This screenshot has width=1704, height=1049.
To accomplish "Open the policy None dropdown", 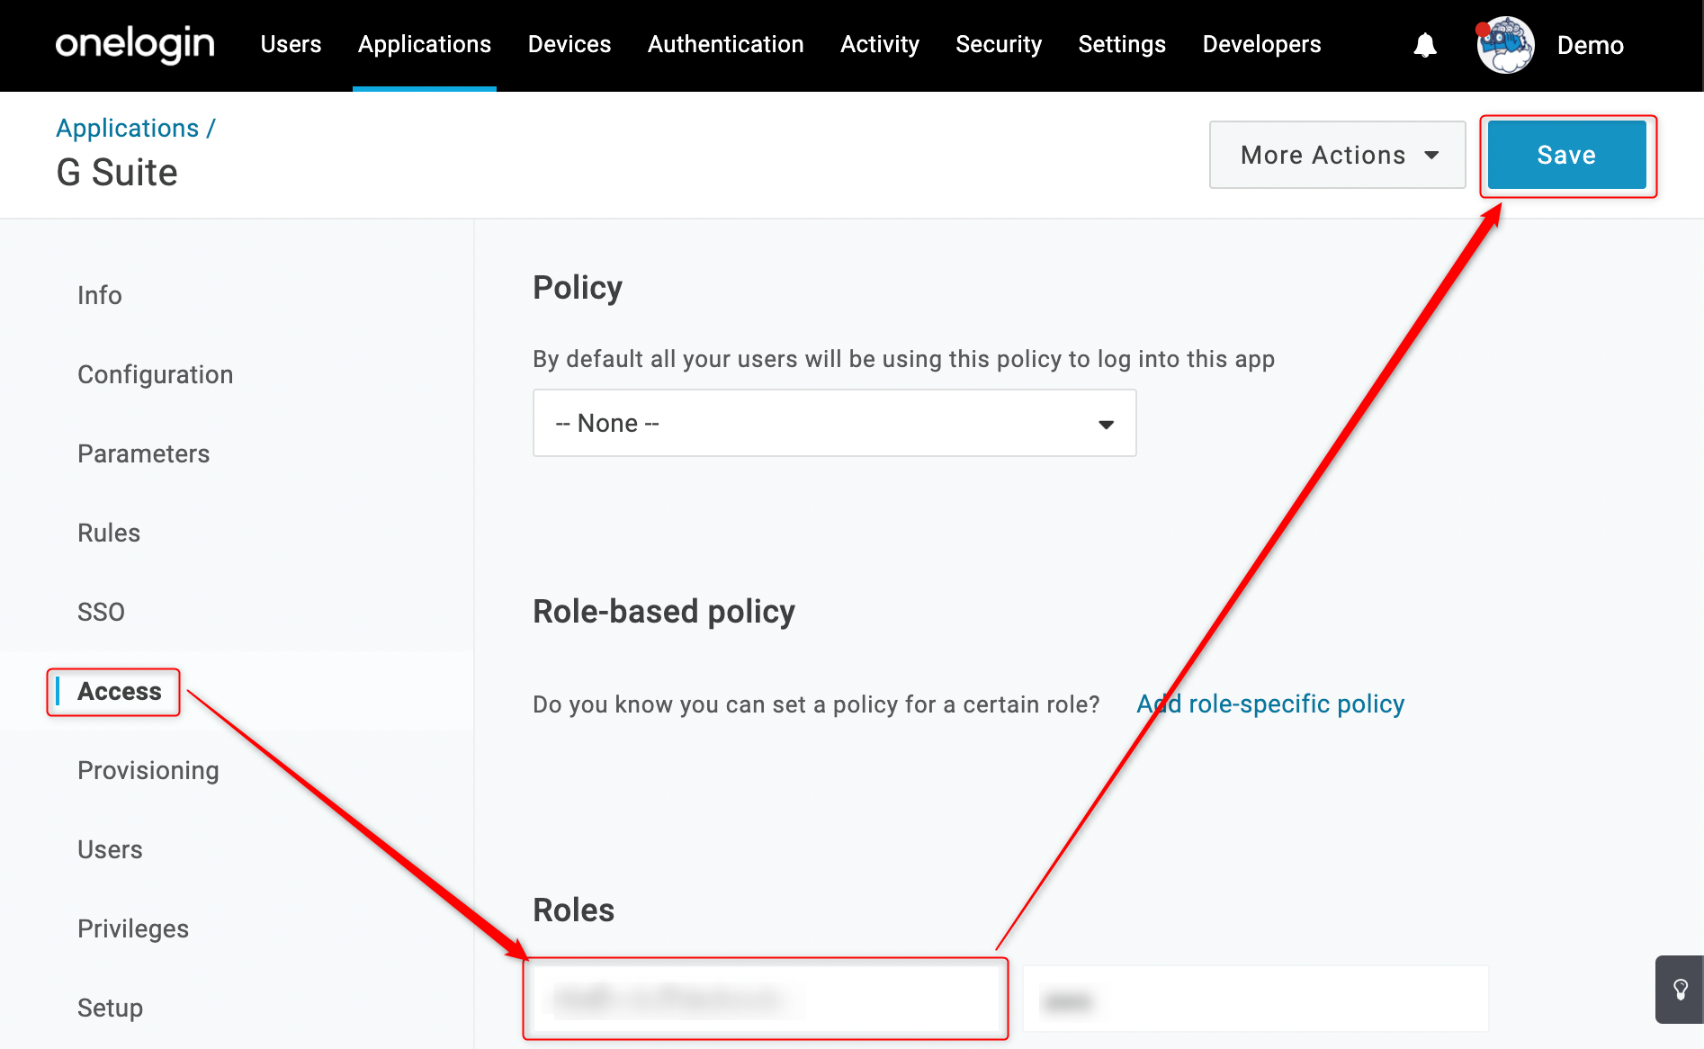I will [x=835, y=423].
